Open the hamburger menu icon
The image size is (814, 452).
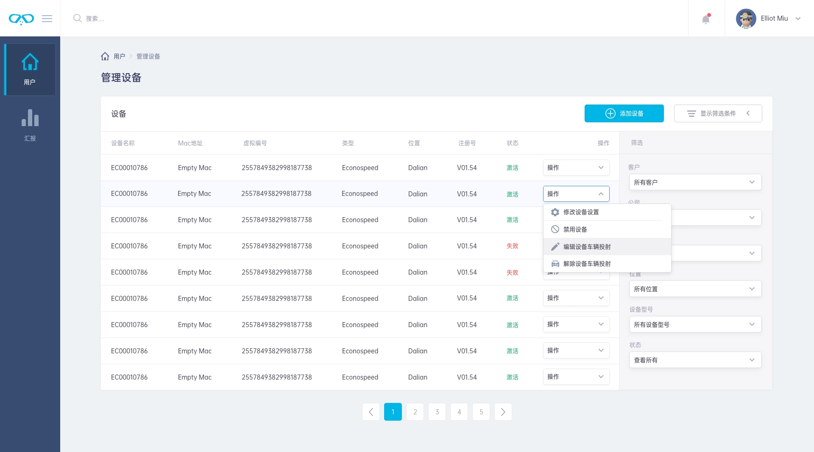[47, 19]
